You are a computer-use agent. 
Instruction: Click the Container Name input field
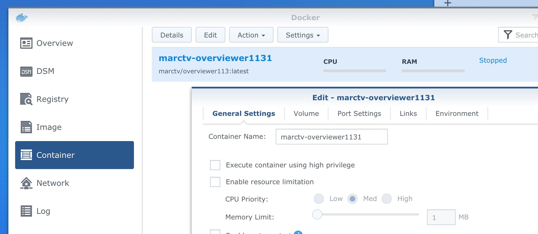332,137
